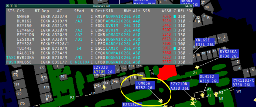Open altitude 310 for EZY150
Image resolution: width=256 pixels, height=107 pixels.
tap(137, 26)
